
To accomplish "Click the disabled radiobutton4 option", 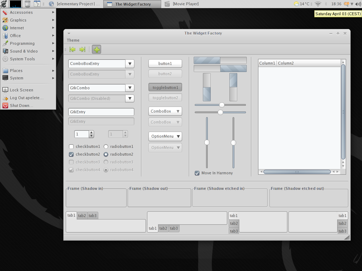I will pyautogui.click(x=106, y=170).
